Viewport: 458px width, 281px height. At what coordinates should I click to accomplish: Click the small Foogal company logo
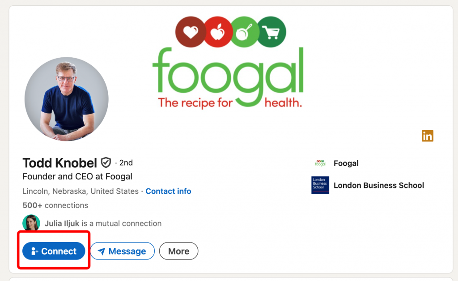click(320, 163)
